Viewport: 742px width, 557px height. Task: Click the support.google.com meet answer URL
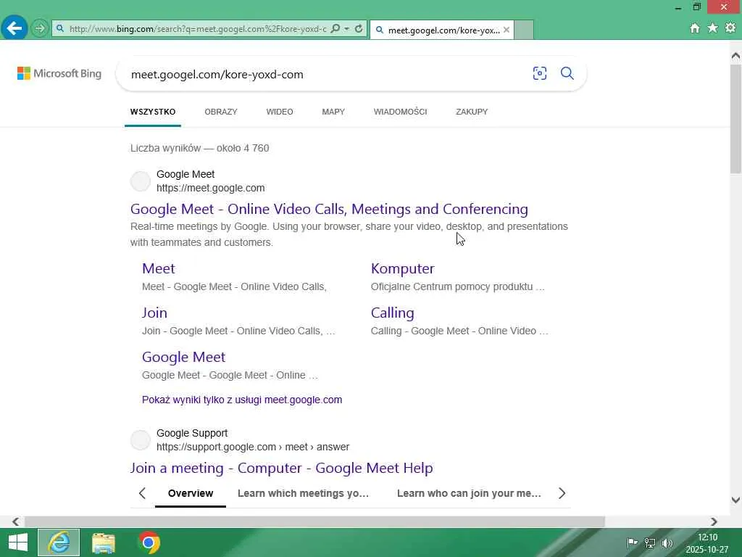click(253, 447)
